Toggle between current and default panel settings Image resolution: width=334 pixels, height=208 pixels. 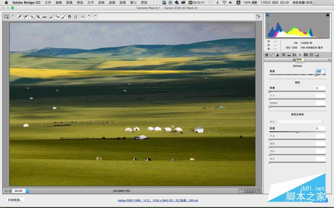(258, 191)
